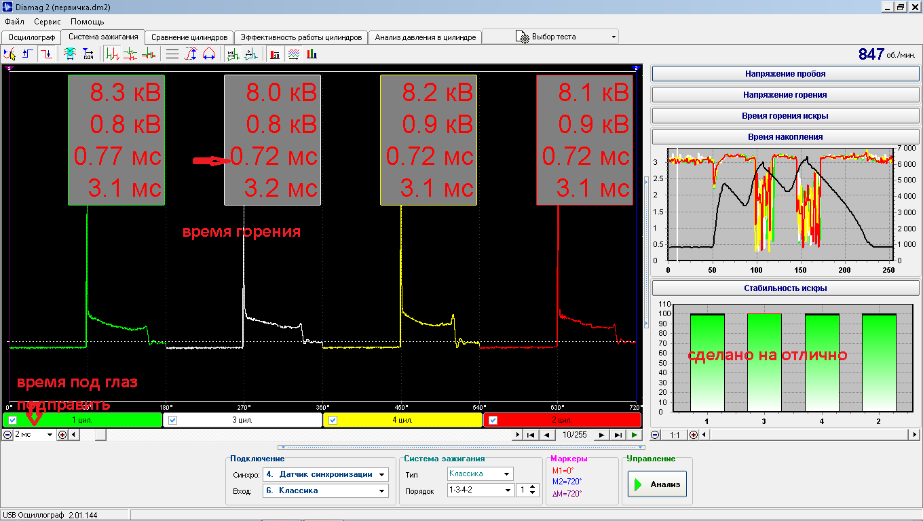The image size is (923, 521).
Task: Open the Эффективность работы цилиндров tab
Action: point(301,37)
